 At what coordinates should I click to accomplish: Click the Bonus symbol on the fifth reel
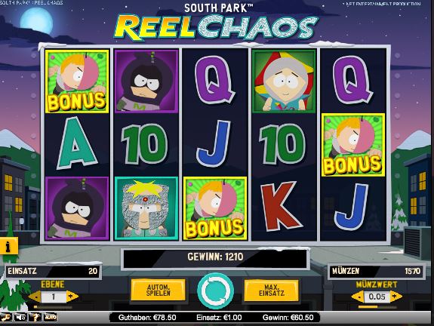coord(353,145)
